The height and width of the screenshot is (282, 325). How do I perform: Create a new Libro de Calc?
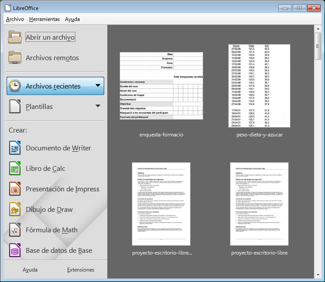coord(45,169)
